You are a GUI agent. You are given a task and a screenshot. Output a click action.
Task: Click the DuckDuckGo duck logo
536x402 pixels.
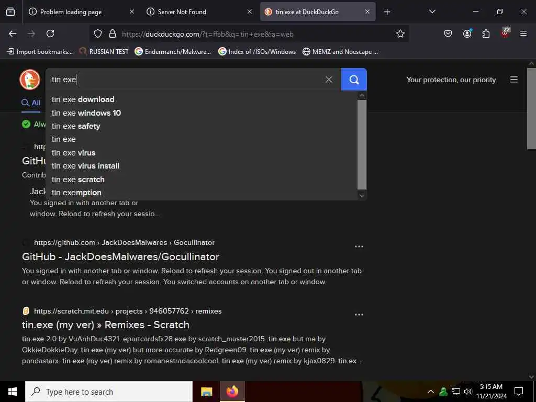pos(30,80)
